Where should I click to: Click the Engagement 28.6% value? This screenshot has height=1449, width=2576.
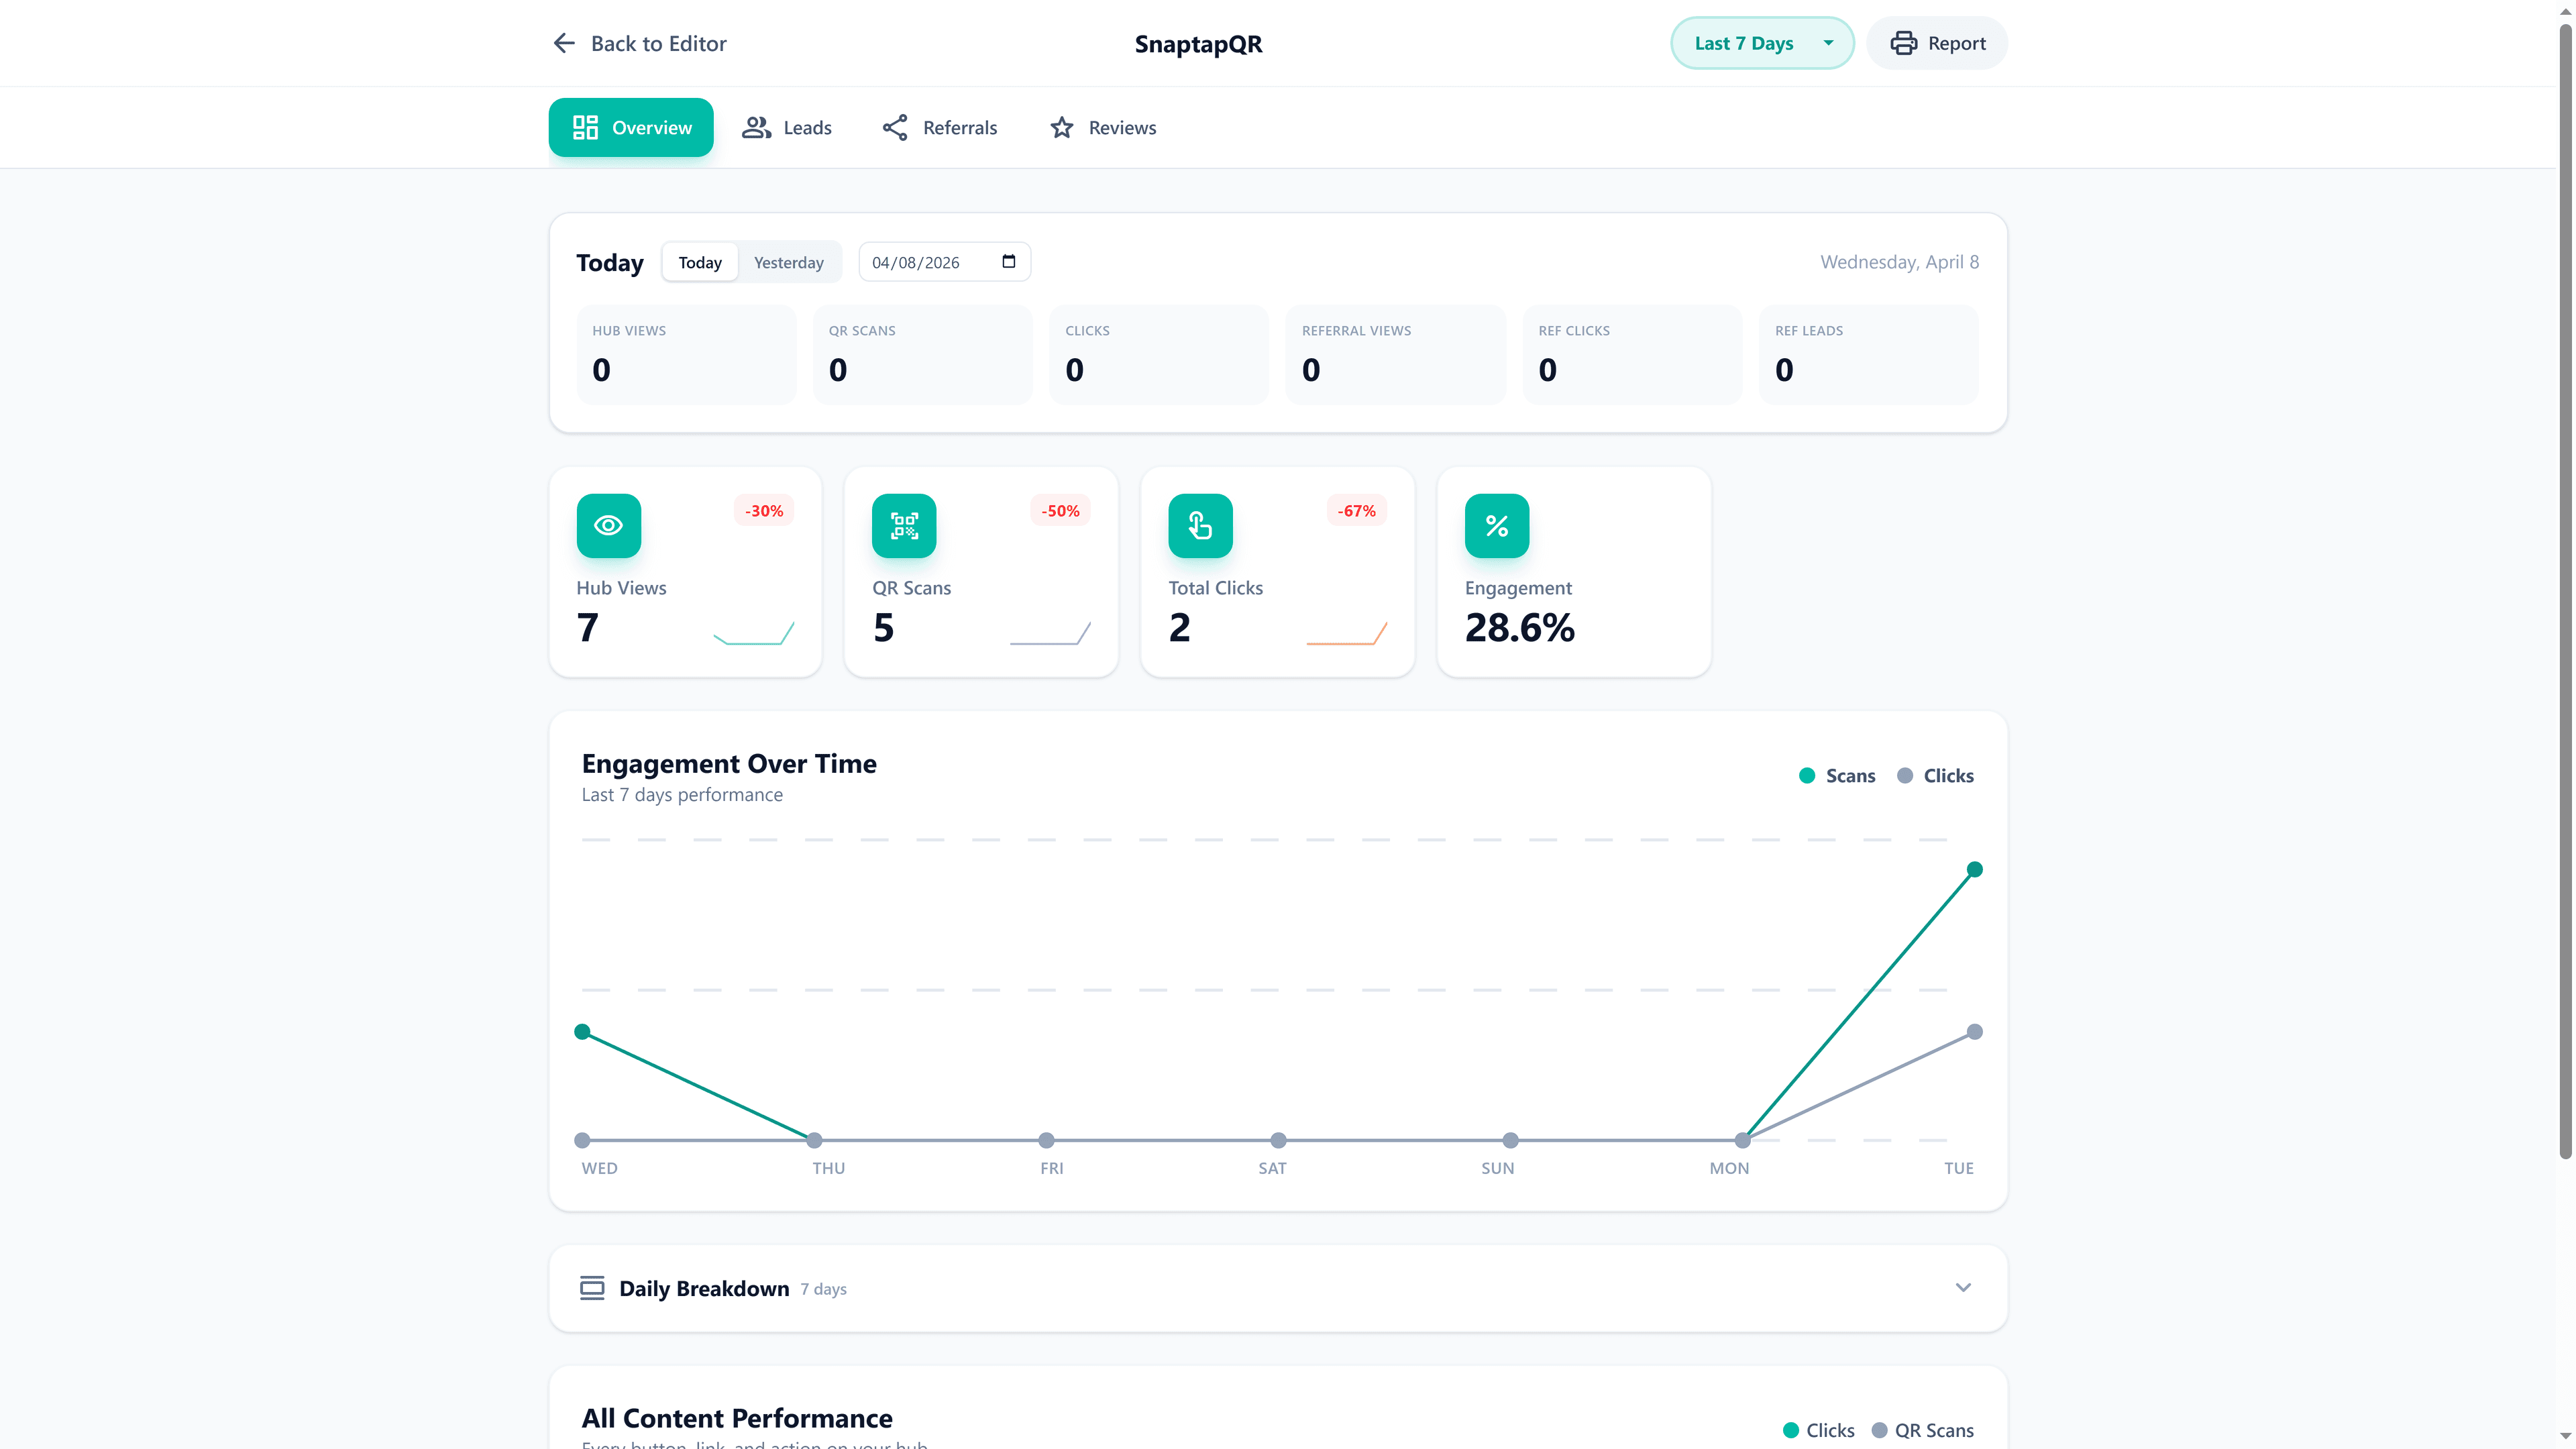pyautogui.click(x=1519, y=628)
